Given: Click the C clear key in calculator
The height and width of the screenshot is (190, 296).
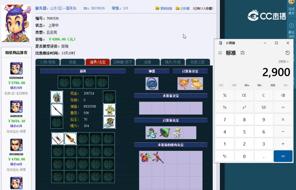Looking at the screenshot, I should [x=264, y=95].
